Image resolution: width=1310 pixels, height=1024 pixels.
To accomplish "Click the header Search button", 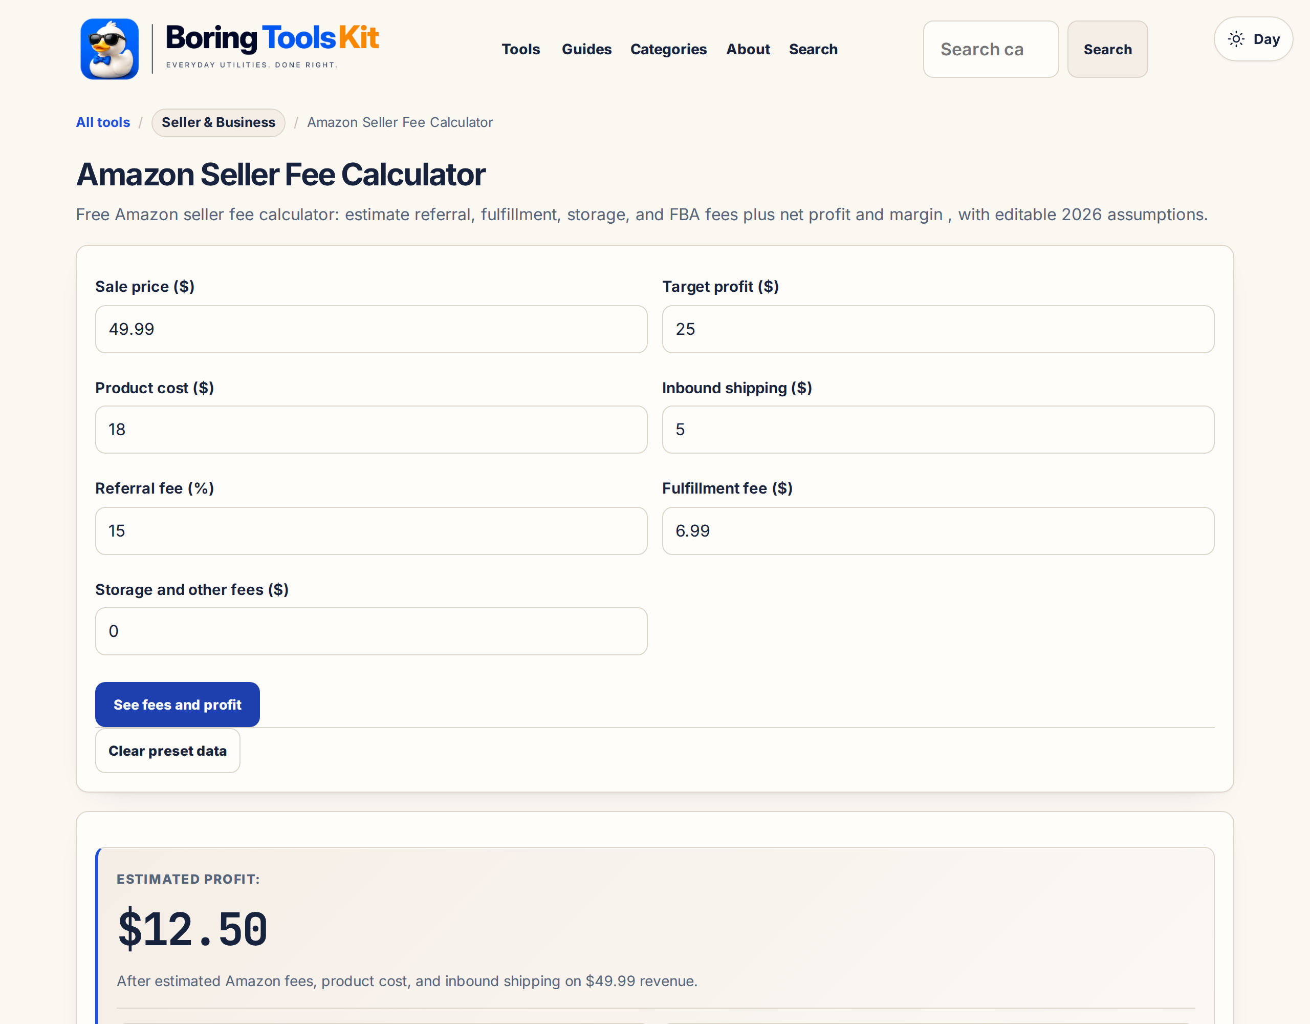I will click(1107, 49).
